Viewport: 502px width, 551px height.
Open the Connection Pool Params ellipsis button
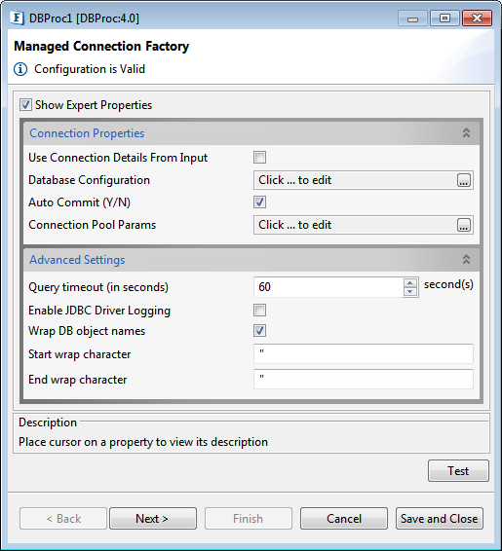(464, 225)
